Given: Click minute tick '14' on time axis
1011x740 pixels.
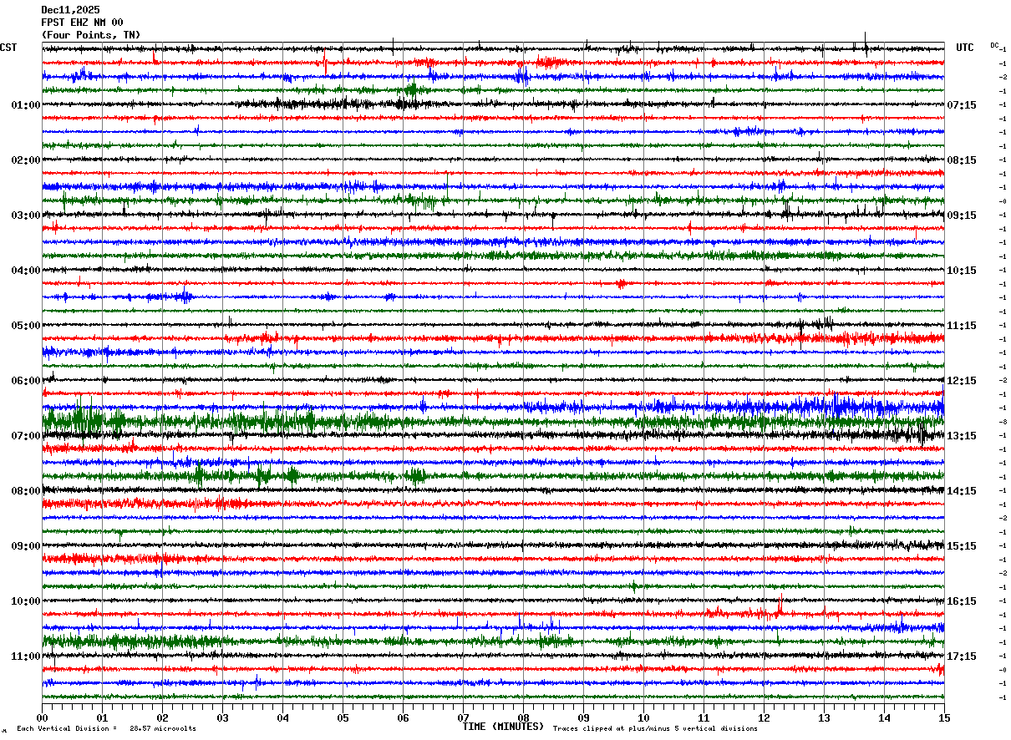Looking at the screenshot, I should pos(884,717).
